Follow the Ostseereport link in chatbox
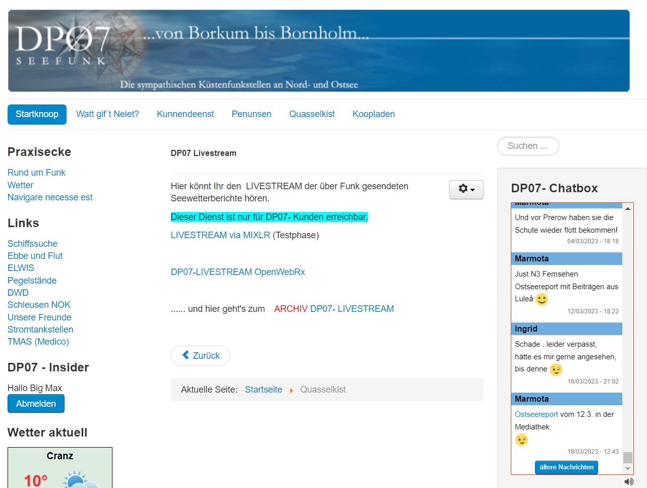The image size is (647, 488). [536, 414]
